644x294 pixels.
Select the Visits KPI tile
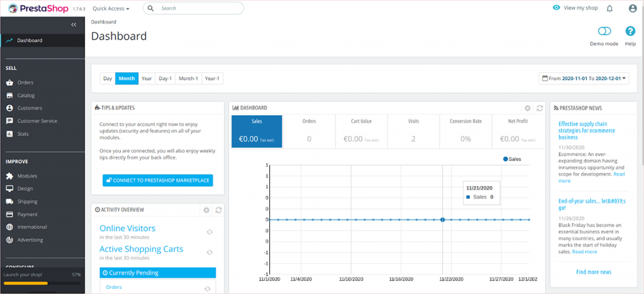click(413, 131)
